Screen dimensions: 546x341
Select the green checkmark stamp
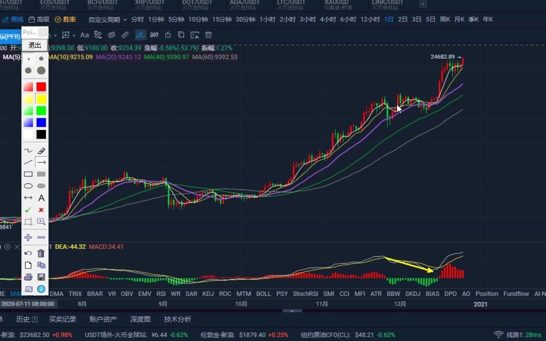click(x=28, y=210)
